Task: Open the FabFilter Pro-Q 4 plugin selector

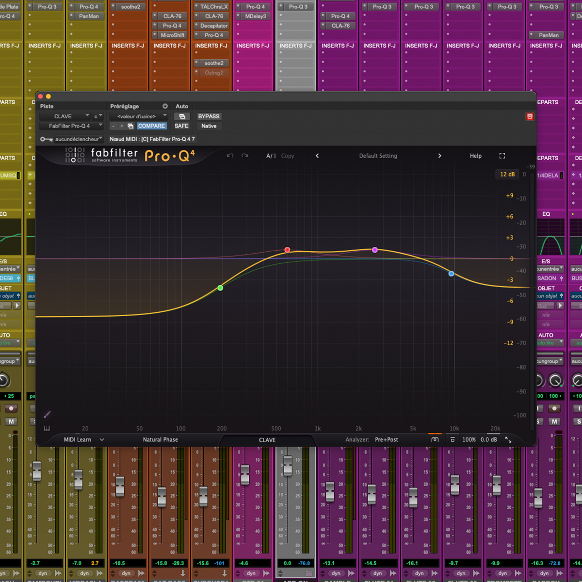Action: click(x=72, y=126)
